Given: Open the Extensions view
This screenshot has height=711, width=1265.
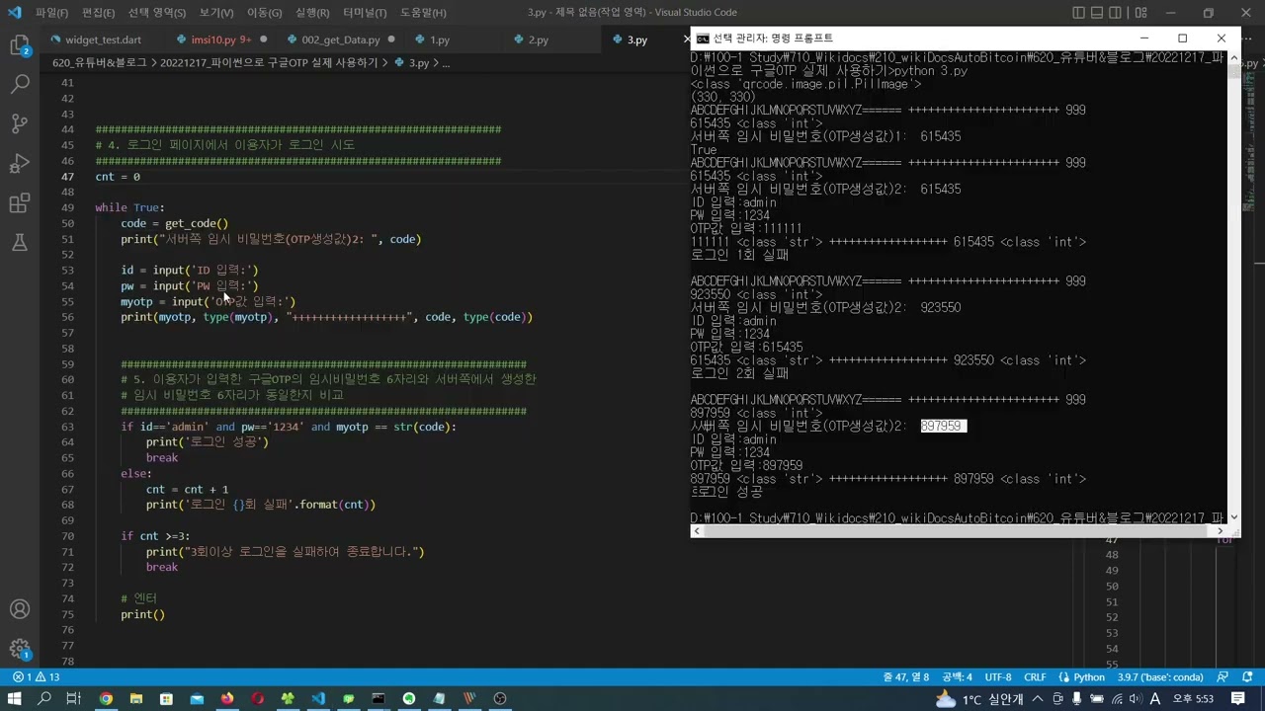Looking at the screenshot, I should (20, 203).
